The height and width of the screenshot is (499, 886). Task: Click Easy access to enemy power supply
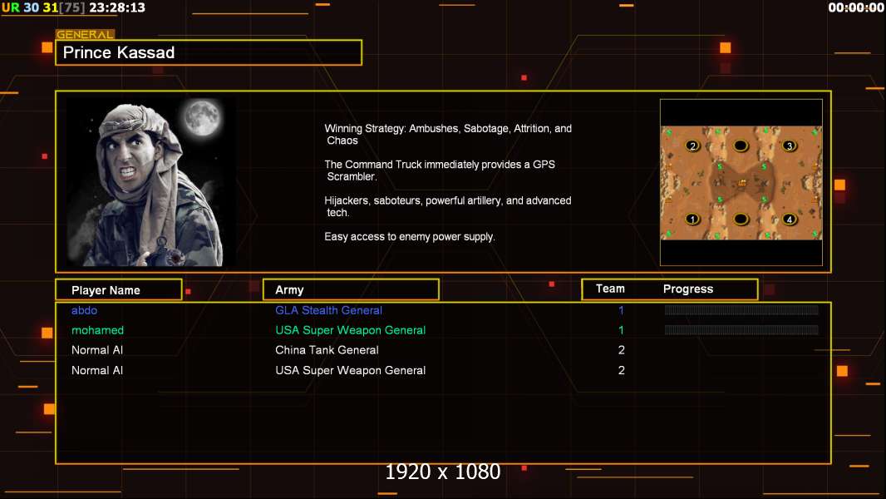pos(410,237)
